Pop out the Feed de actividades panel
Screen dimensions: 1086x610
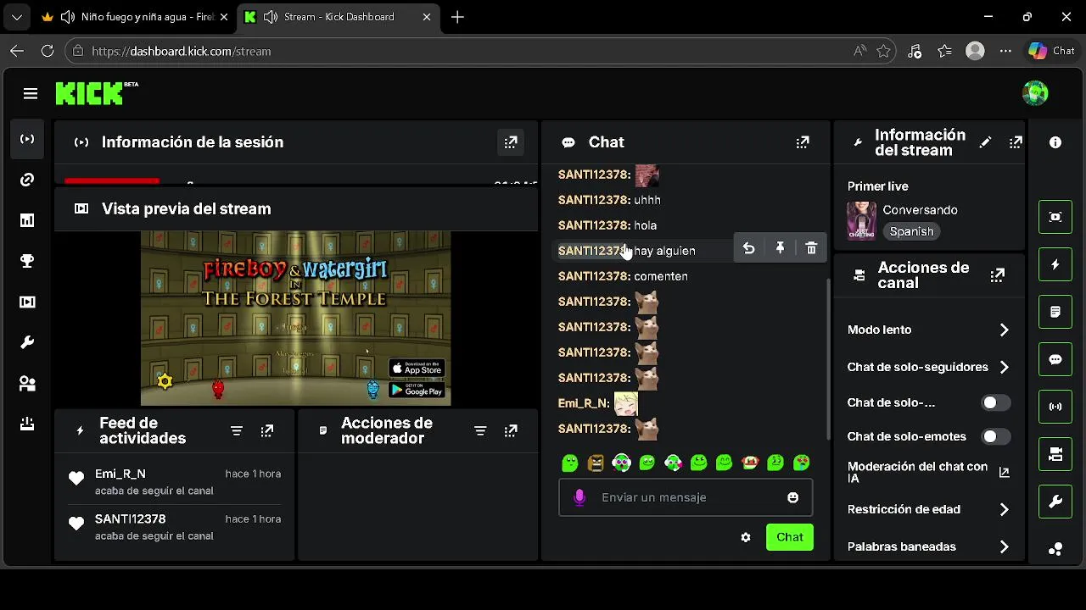click(x=267, y=431)
